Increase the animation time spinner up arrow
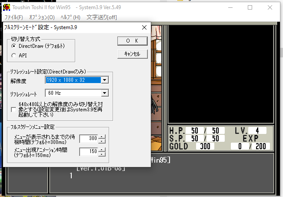The height and width of the screenshot is (197, 283). click(102, 150)
